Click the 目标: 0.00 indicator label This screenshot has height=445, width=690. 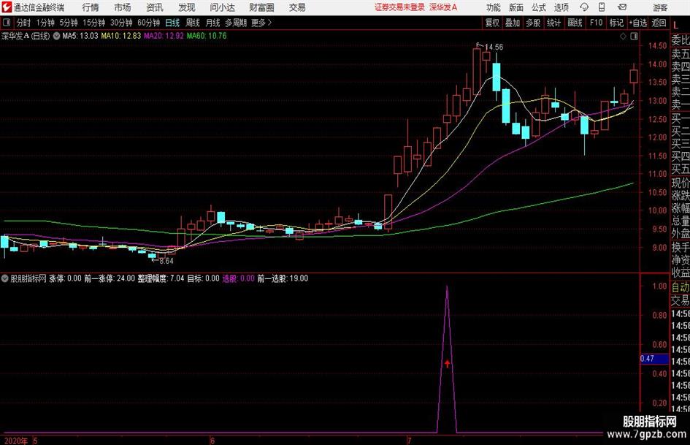coord(203,278)
